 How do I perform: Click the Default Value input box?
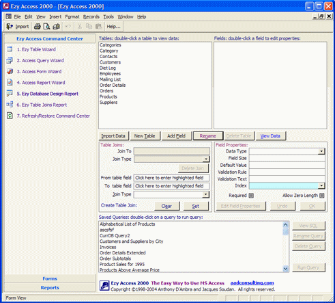(287, 165)
